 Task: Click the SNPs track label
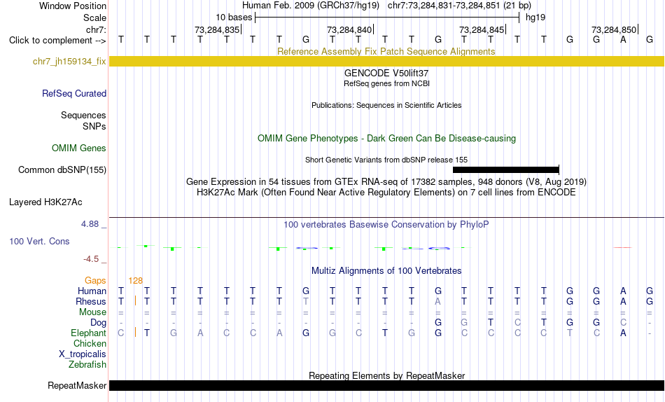pyautogui.click(x=94, y=127)
